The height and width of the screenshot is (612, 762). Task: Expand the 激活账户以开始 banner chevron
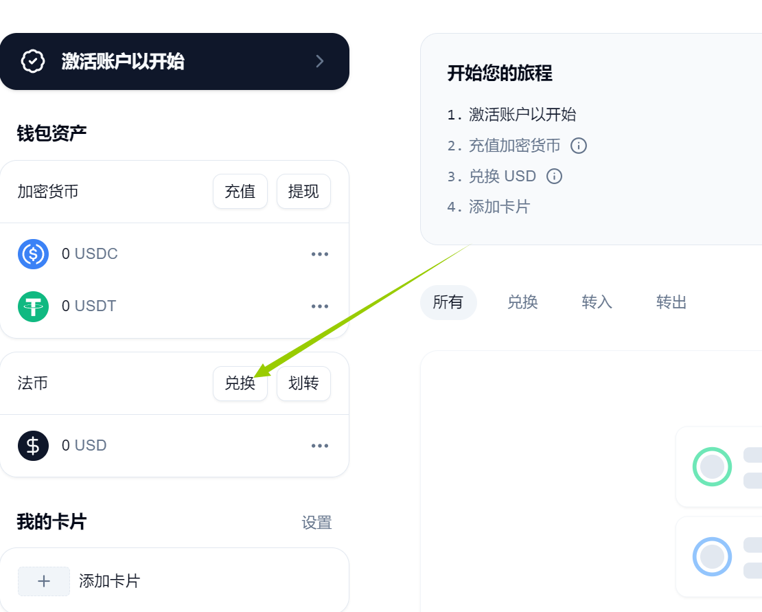point(319,61)
